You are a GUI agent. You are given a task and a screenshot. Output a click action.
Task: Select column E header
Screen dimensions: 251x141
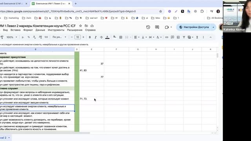91,49
